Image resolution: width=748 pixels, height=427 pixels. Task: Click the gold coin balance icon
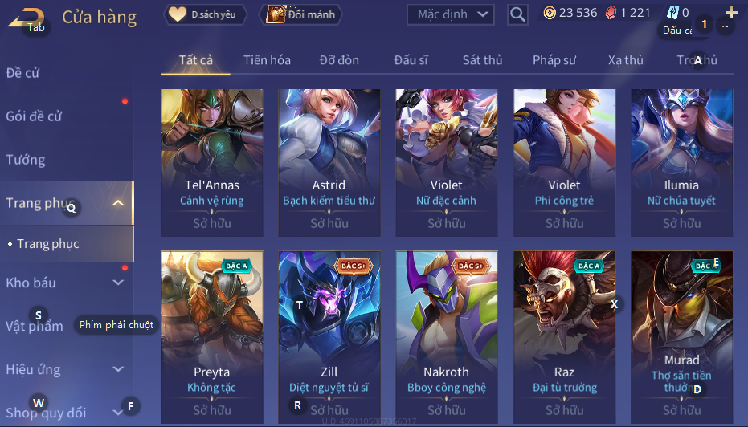coord(550,13)
